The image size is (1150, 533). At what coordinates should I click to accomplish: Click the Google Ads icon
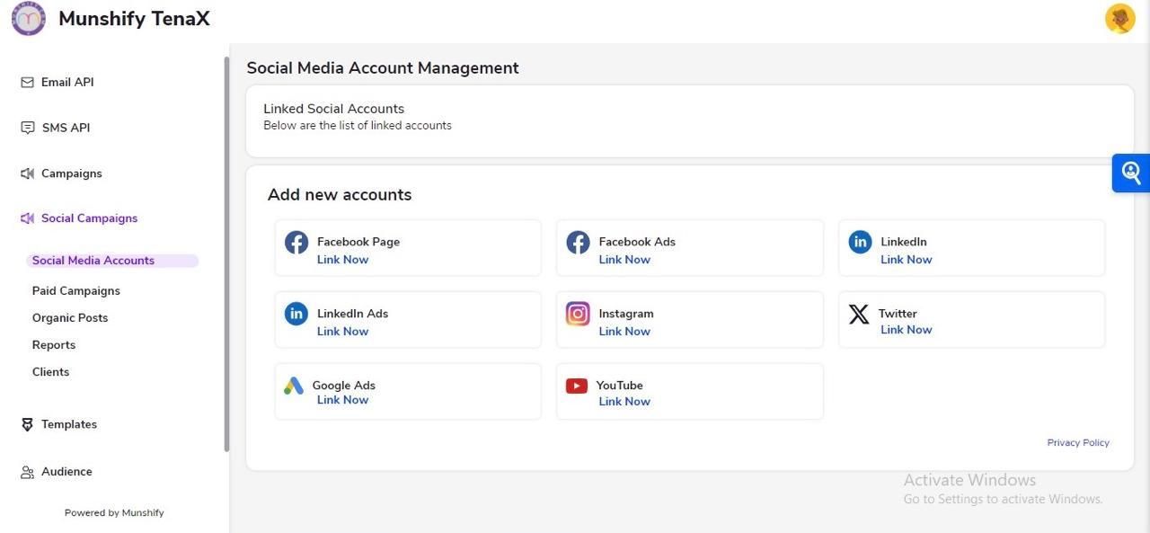[294, 385]
